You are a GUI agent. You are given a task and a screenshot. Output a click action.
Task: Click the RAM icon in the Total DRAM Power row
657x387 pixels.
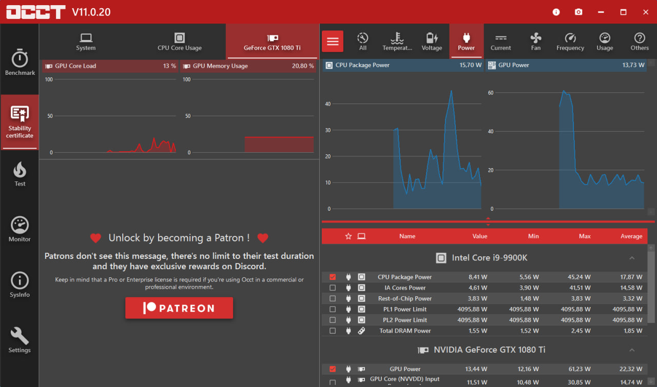click(361, 331)
